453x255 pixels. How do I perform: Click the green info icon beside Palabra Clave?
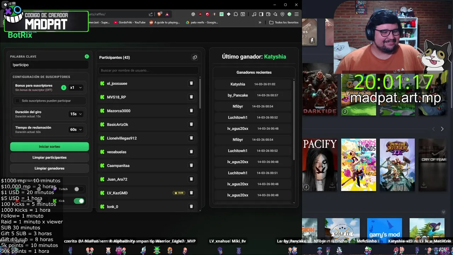coord(87,56)
